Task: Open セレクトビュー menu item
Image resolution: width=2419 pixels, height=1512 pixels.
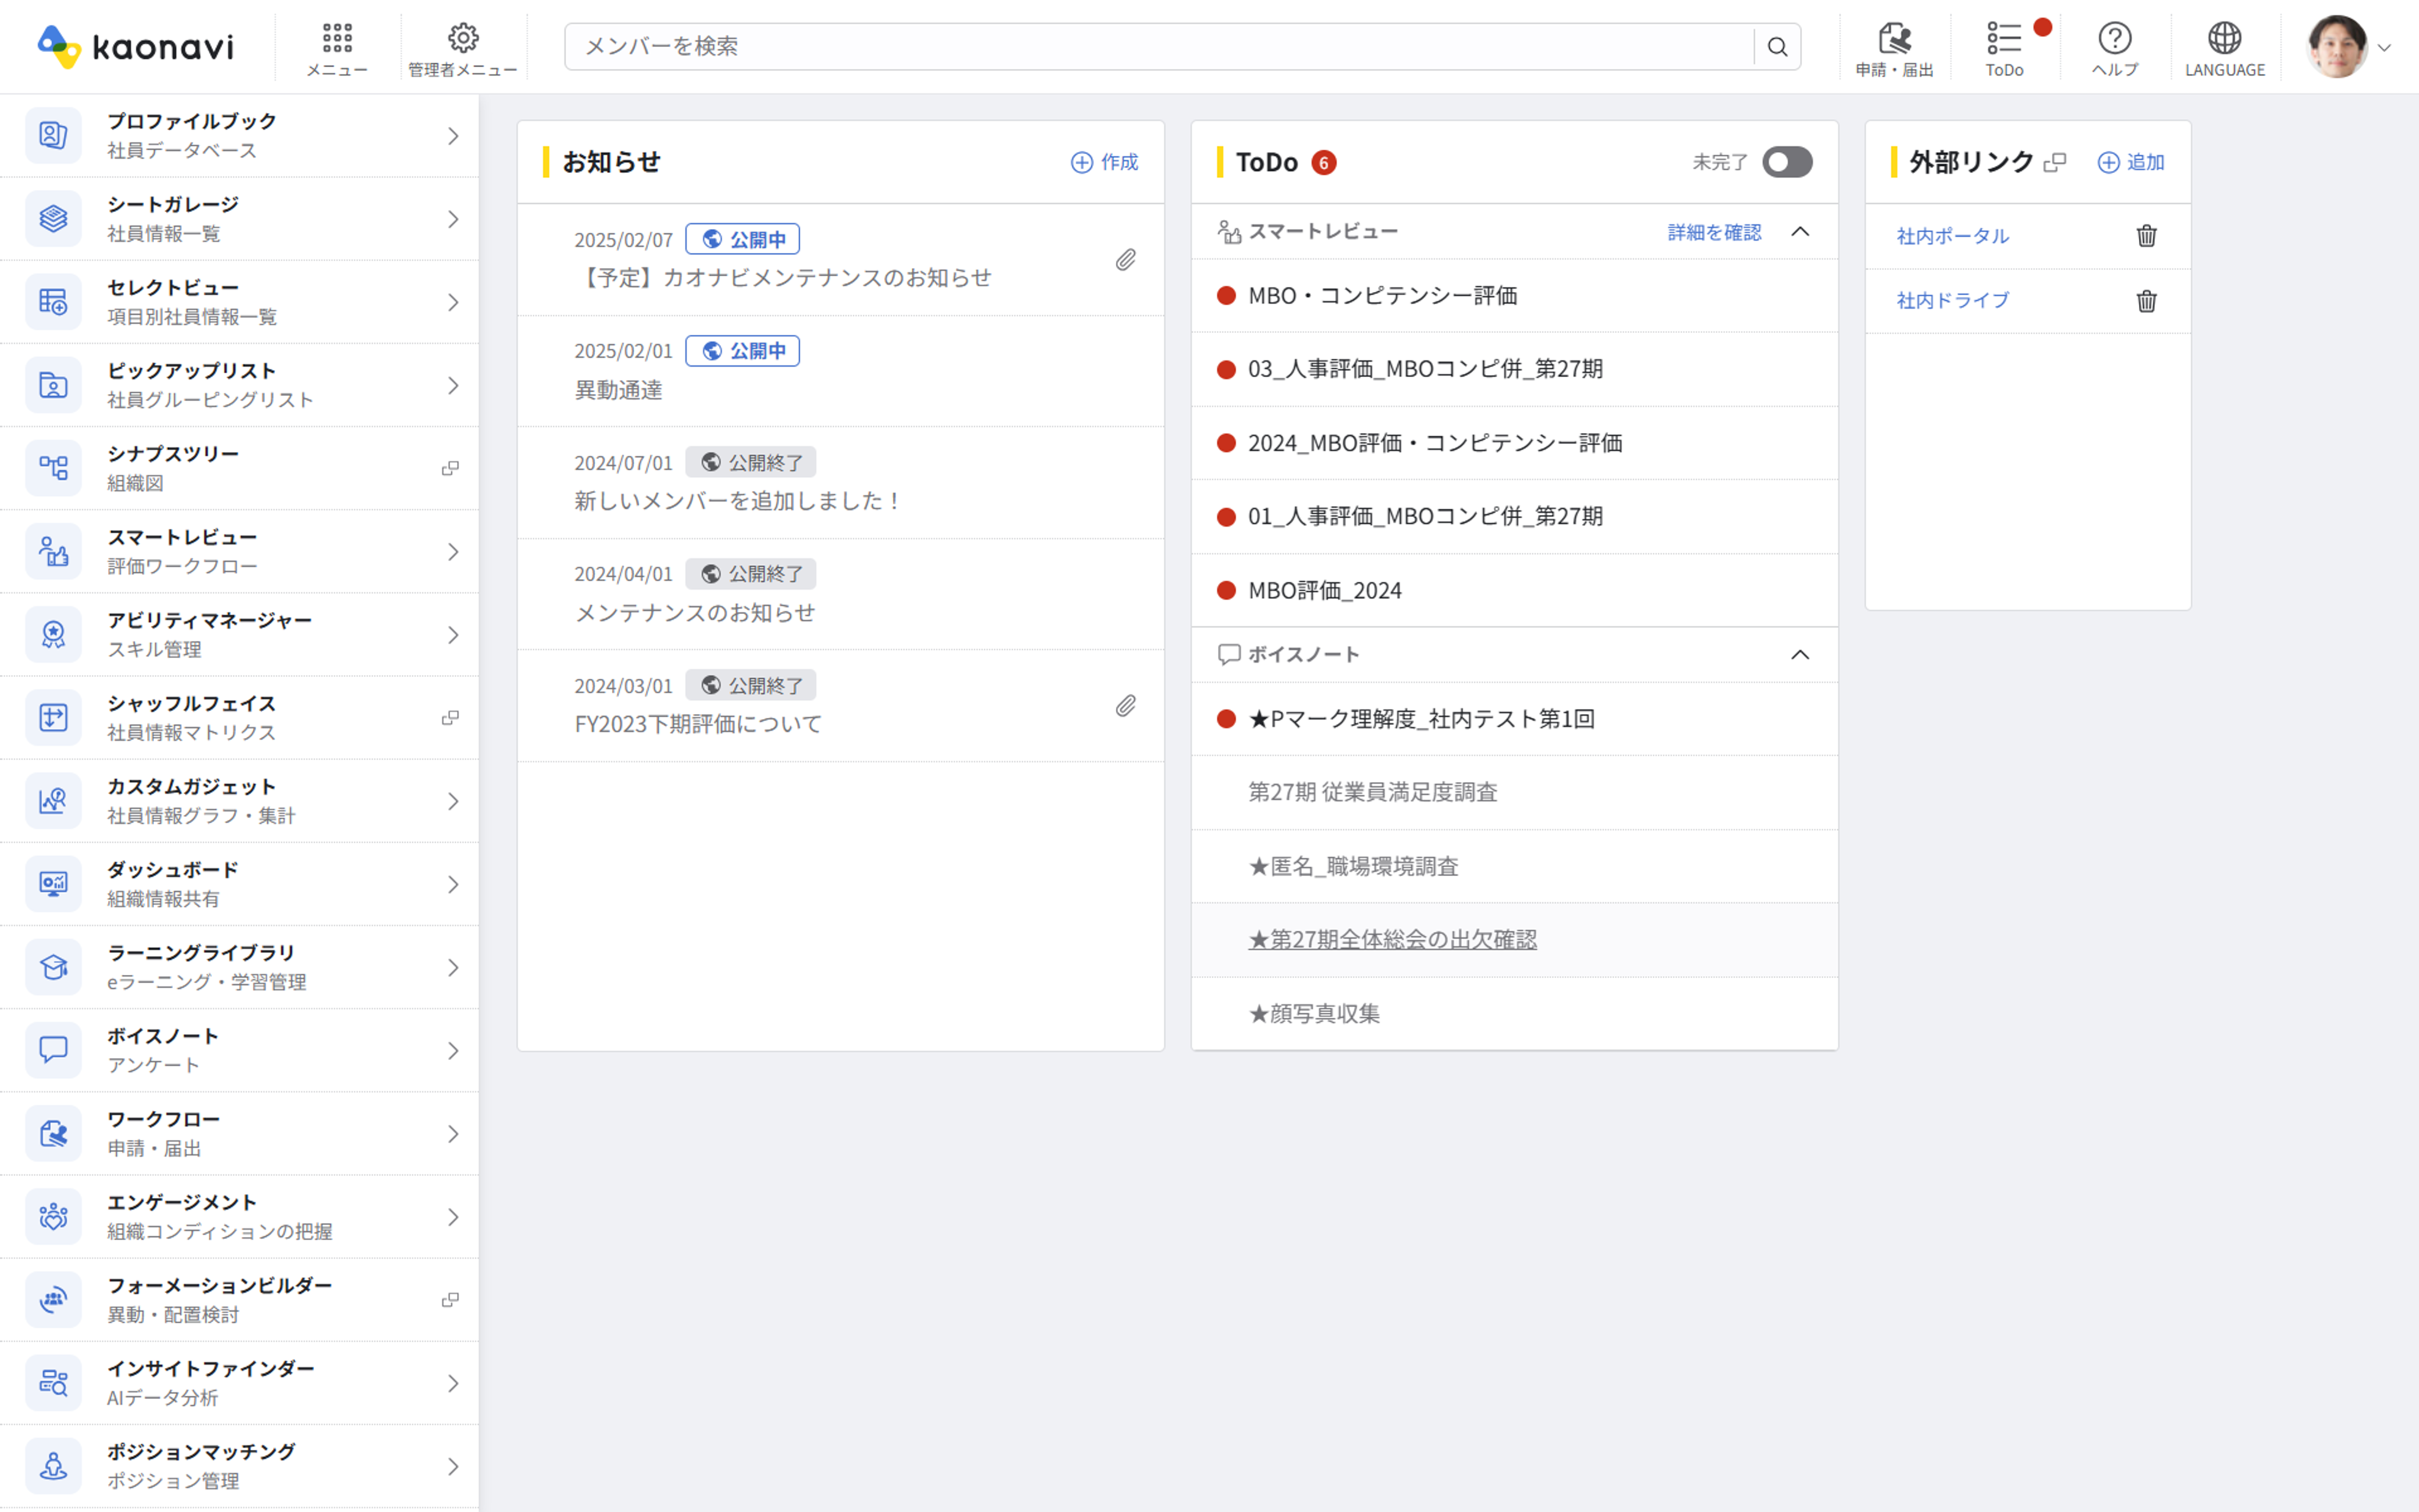Action: 239,302
